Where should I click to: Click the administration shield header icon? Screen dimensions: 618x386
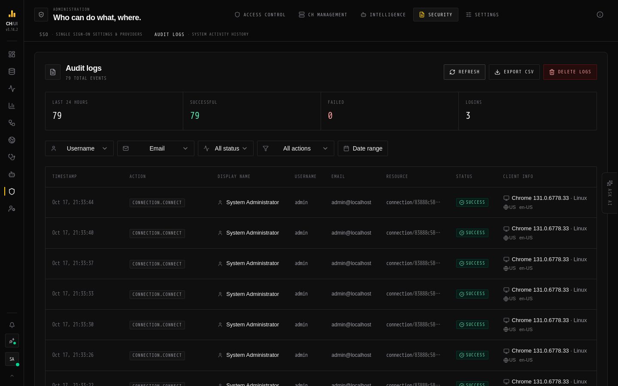click(x=41, y=15)
